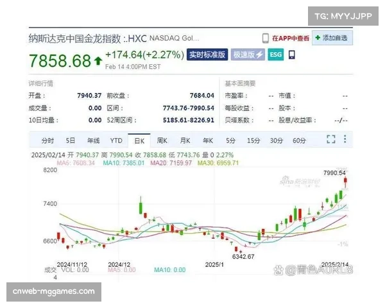Select the 日K chart tab
Image resolution: width=385 pixels, height=308 pixels.
139,141
